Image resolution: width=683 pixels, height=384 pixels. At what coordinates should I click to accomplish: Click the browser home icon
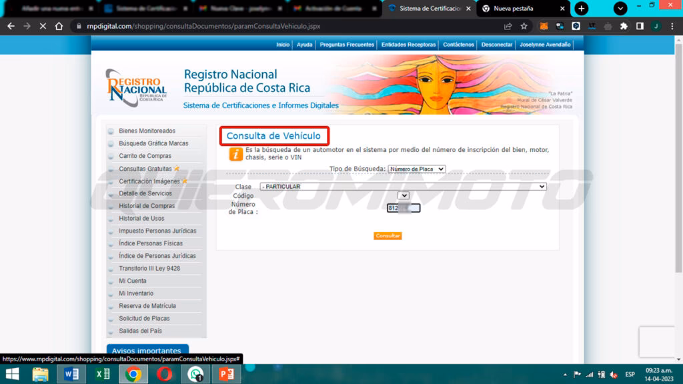(59, 26)
